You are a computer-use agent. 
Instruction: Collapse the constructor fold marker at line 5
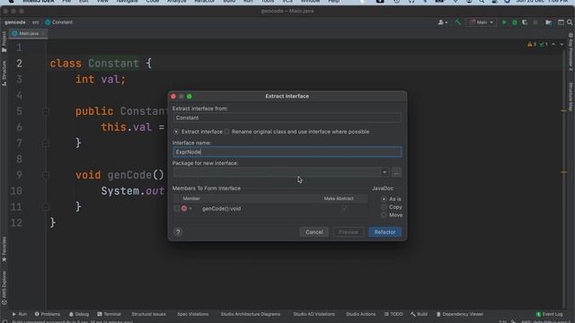[x=46, y=111]
